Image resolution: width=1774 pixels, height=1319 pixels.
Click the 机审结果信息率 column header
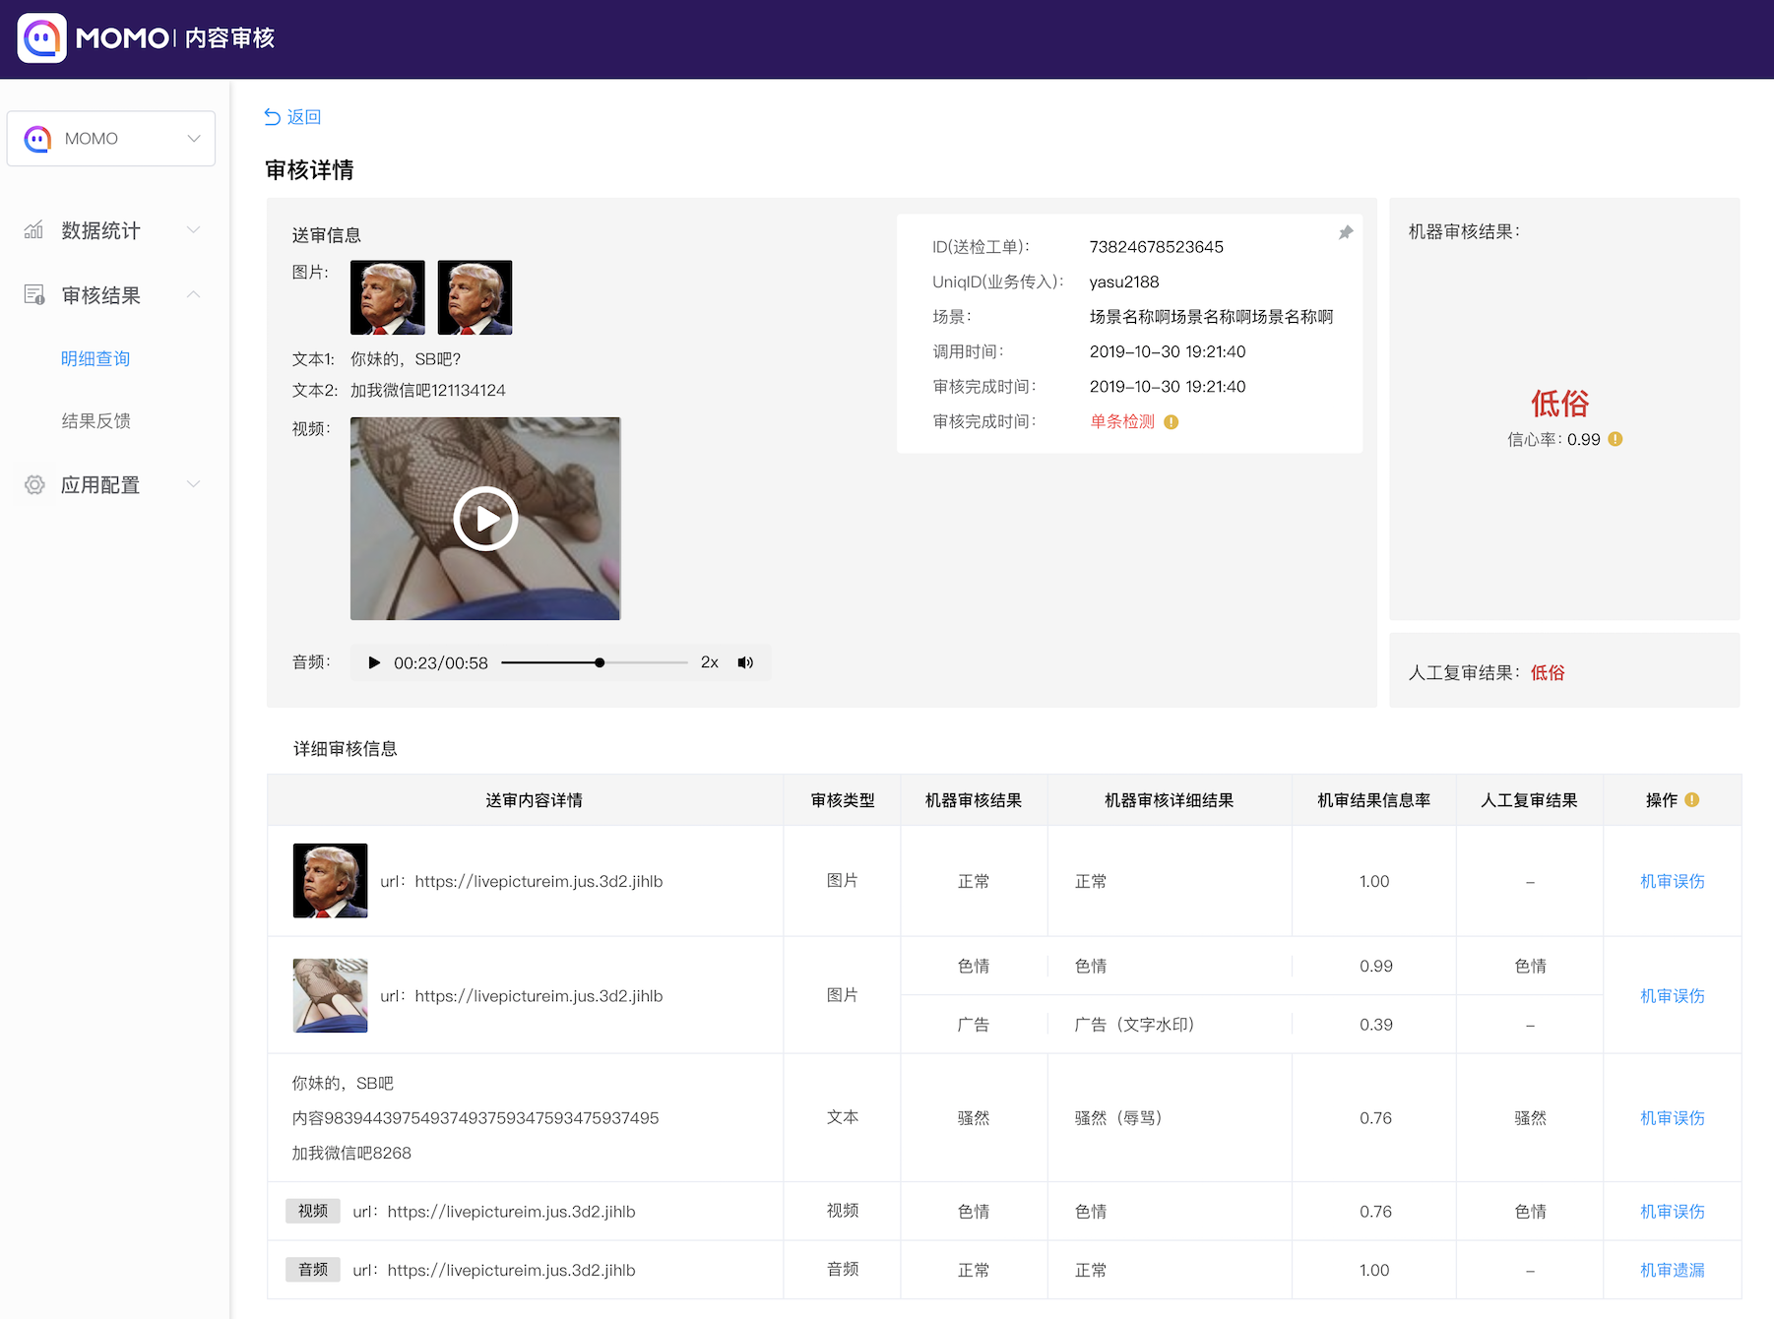coord(1374,800)
